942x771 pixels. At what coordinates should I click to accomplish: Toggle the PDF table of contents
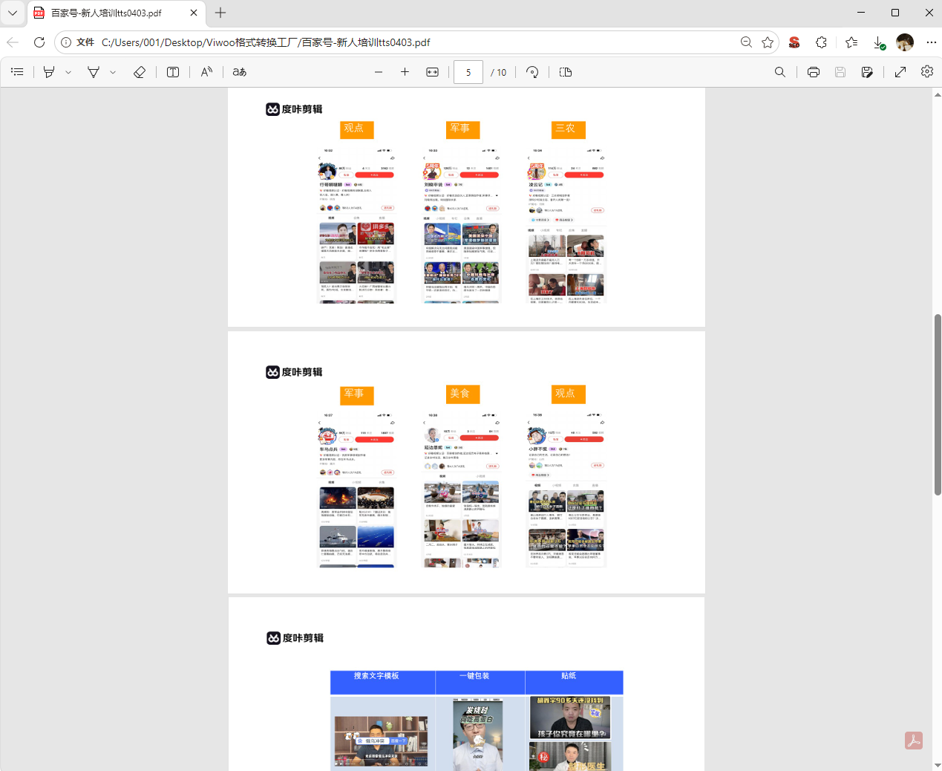click(x=17, y=72)
